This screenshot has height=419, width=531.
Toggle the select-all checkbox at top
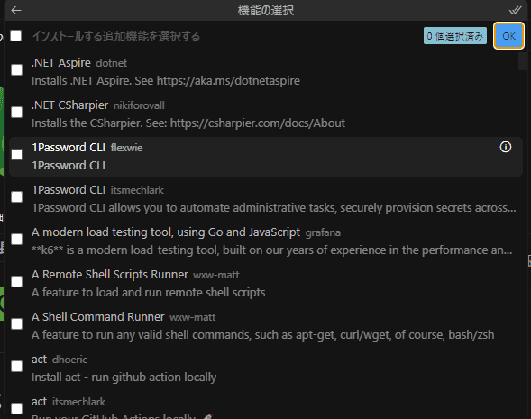click(16, 35)
